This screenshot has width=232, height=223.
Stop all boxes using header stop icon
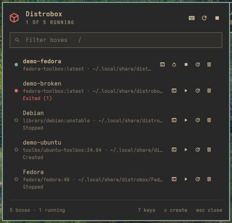pos(217,18)
